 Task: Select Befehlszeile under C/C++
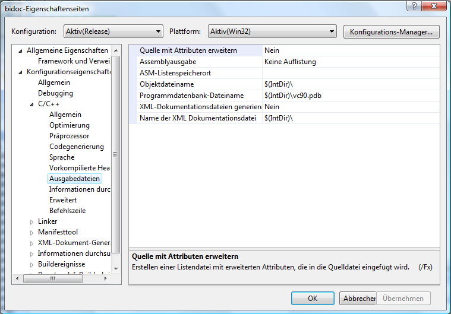67,211
